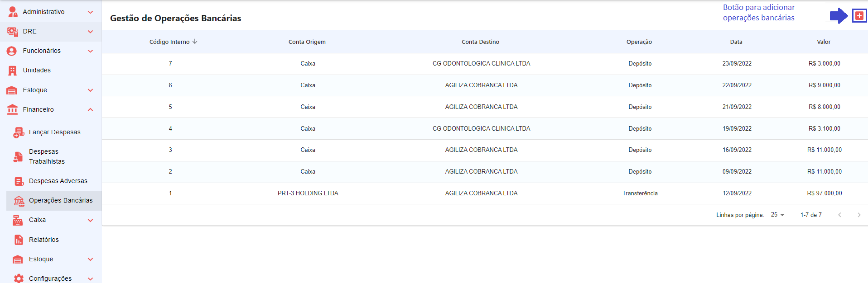Viewport: 868px width, 283px height.
Task: Sort by Código Interno arrow
Action: click(x=195, y=42)
